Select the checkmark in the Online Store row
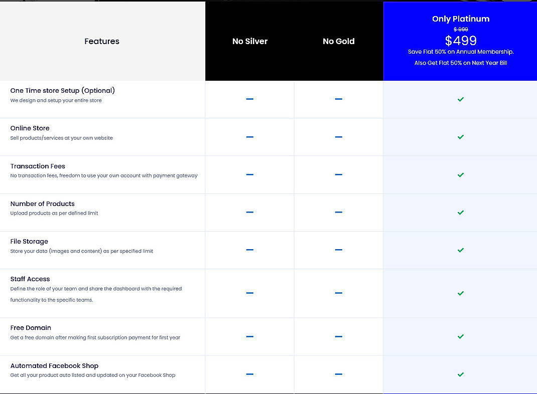Screen dimensions: 537x394 point(460,137)
